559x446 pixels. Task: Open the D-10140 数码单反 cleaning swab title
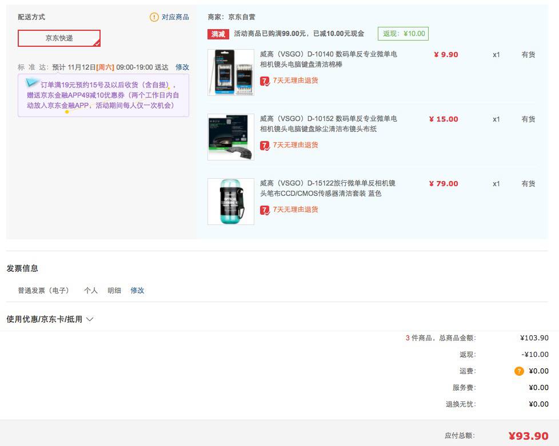click(328, 59)
